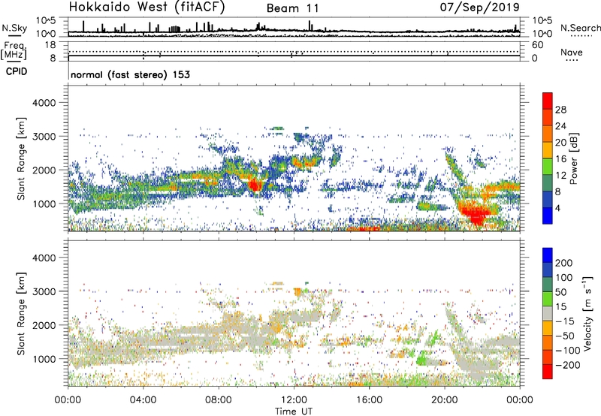Click the '04:00' time axis tick label
The width and height of the screenshot is (601, 416).
(143, 400)
